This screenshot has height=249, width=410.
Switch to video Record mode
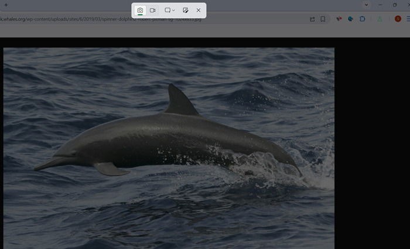[152, 11]
